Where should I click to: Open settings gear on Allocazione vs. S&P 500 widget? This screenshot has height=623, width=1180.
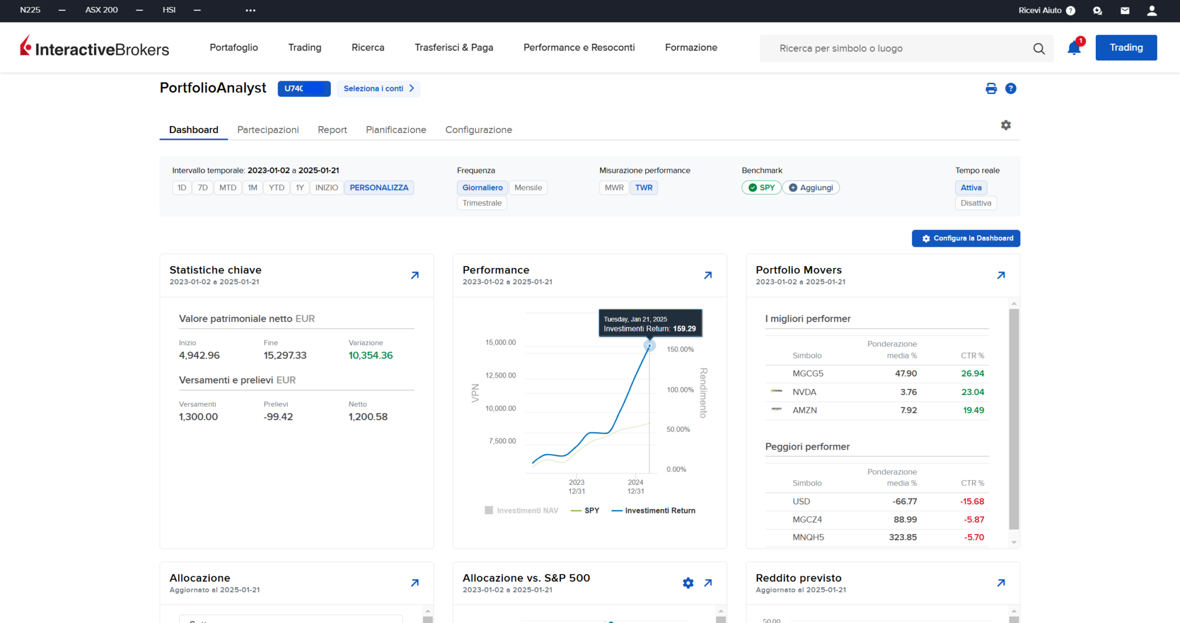[x=688, y=583]
